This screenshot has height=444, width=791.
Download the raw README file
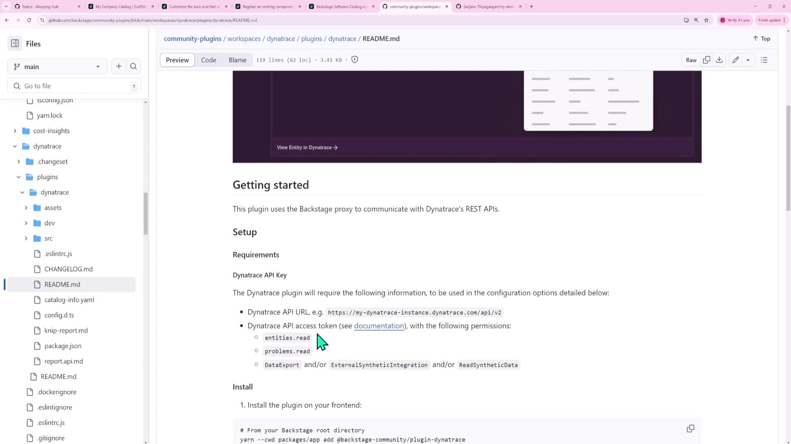[x=719, y=60]
